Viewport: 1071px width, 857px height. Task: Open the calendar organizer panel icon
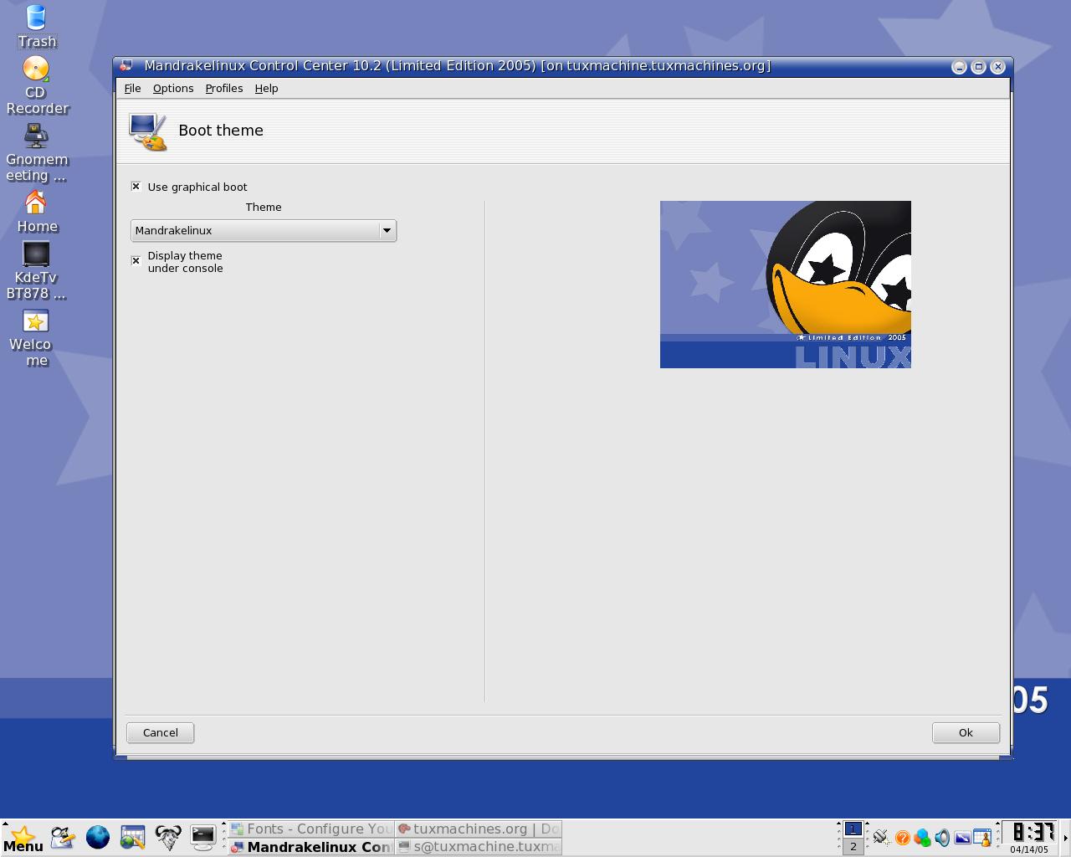pos(132,837)
